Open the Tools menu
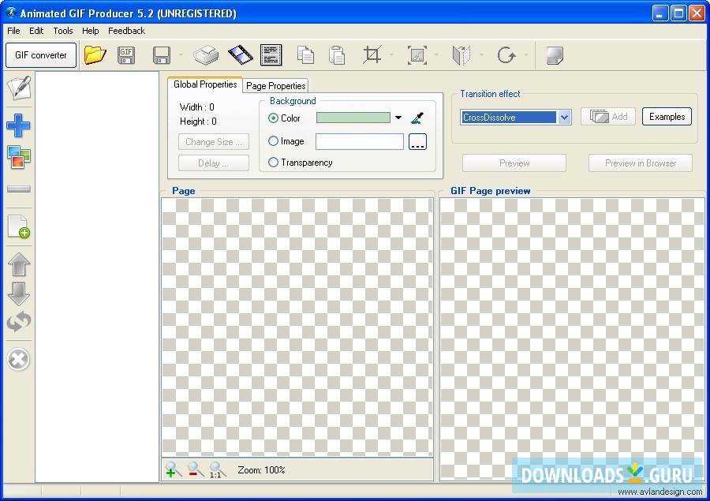 [62, 31]
